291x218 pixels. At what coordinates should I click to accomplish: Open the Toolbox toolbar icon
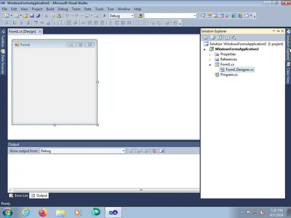(x=227, y=16)
